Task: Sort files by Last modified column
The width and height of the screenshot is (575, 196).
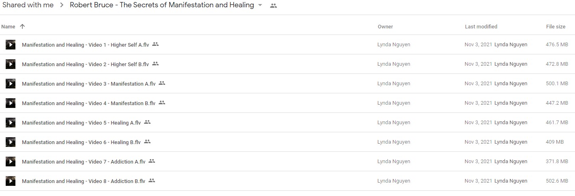Action: (x=481, y=27)
